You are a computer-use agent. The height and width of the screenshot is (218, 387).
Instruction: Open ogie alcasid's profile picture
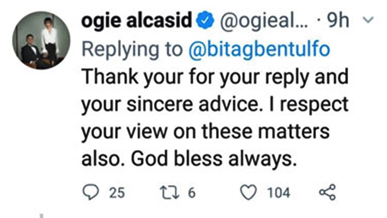(x=41, y=41)
